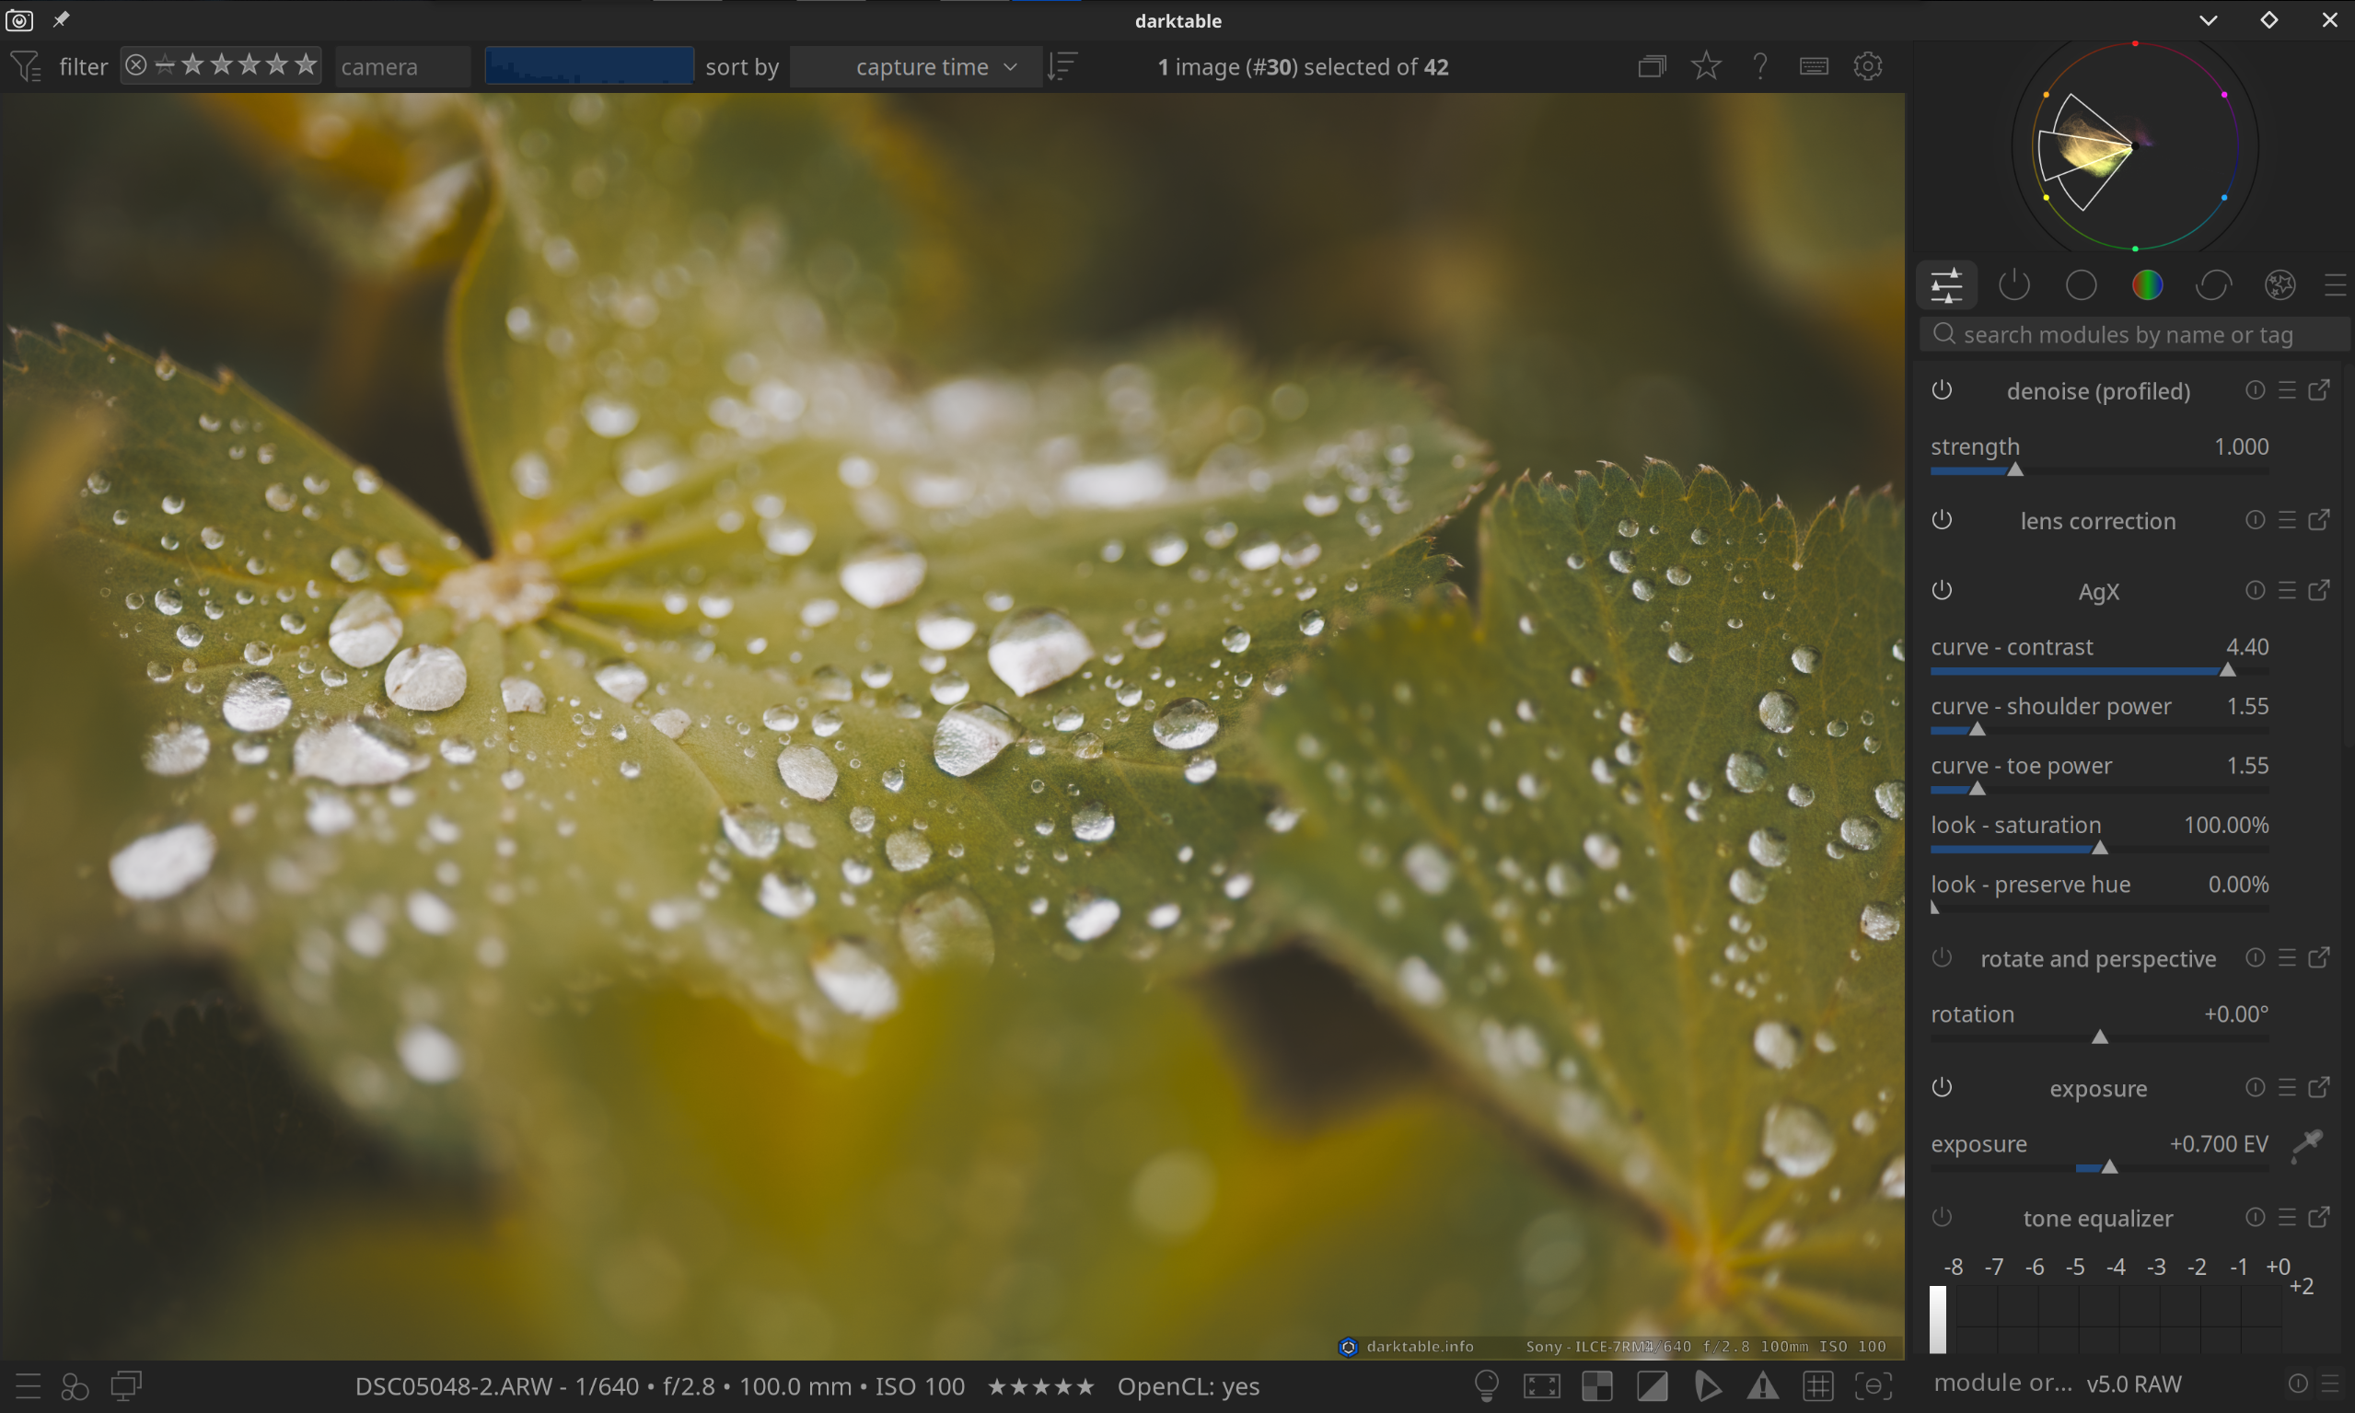Enable color assessment lightbulb icon
This screenshot has height=1413, width=2355.
pos(1487,1385)
